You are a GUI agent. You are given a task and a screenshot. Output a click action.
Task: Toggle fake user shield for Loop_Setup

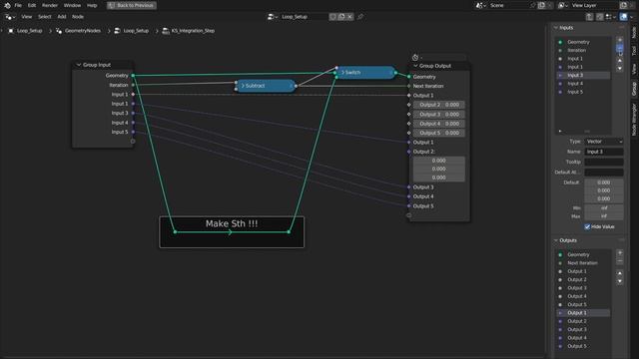point(332,17)
